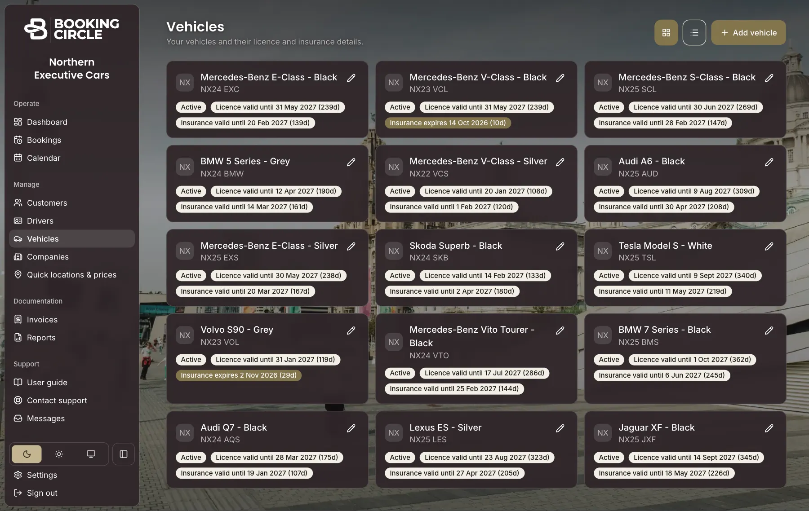Image resolution: width=809 pixels, height=511 pixels.
Task: Click Sign out
Action: [72, 493]
